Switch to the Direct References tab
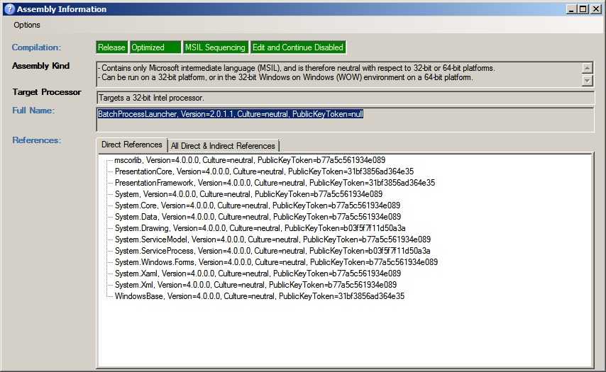 132,145
